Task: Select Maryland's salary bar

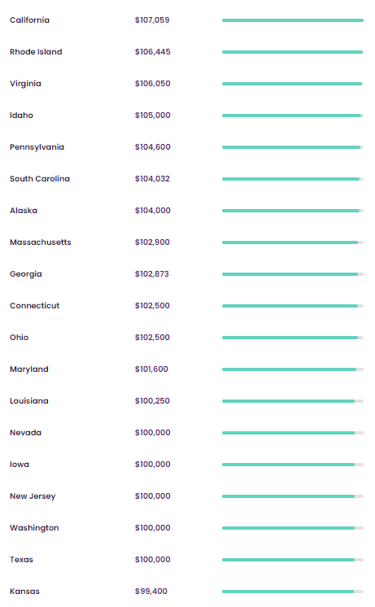Action: click(293, 369)
